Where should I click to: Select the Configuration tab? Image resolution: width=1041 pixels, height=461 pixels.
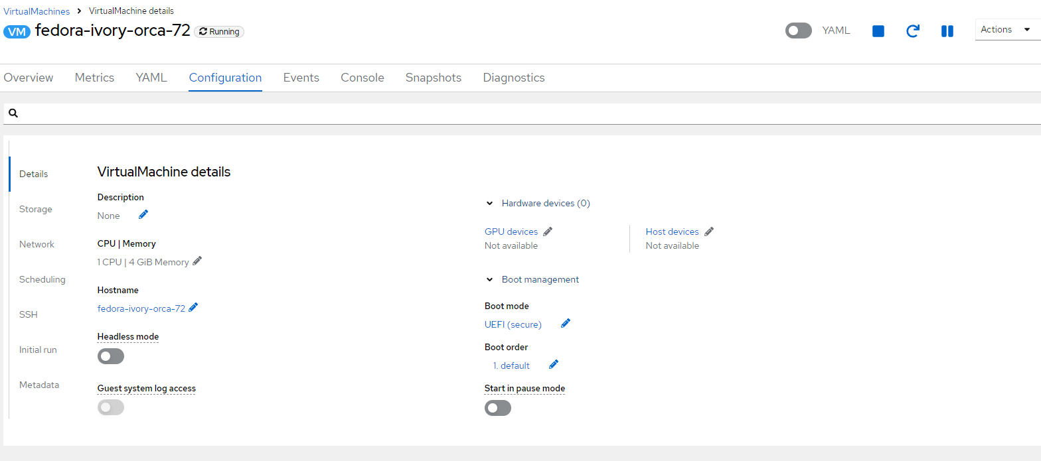[225, 78]
